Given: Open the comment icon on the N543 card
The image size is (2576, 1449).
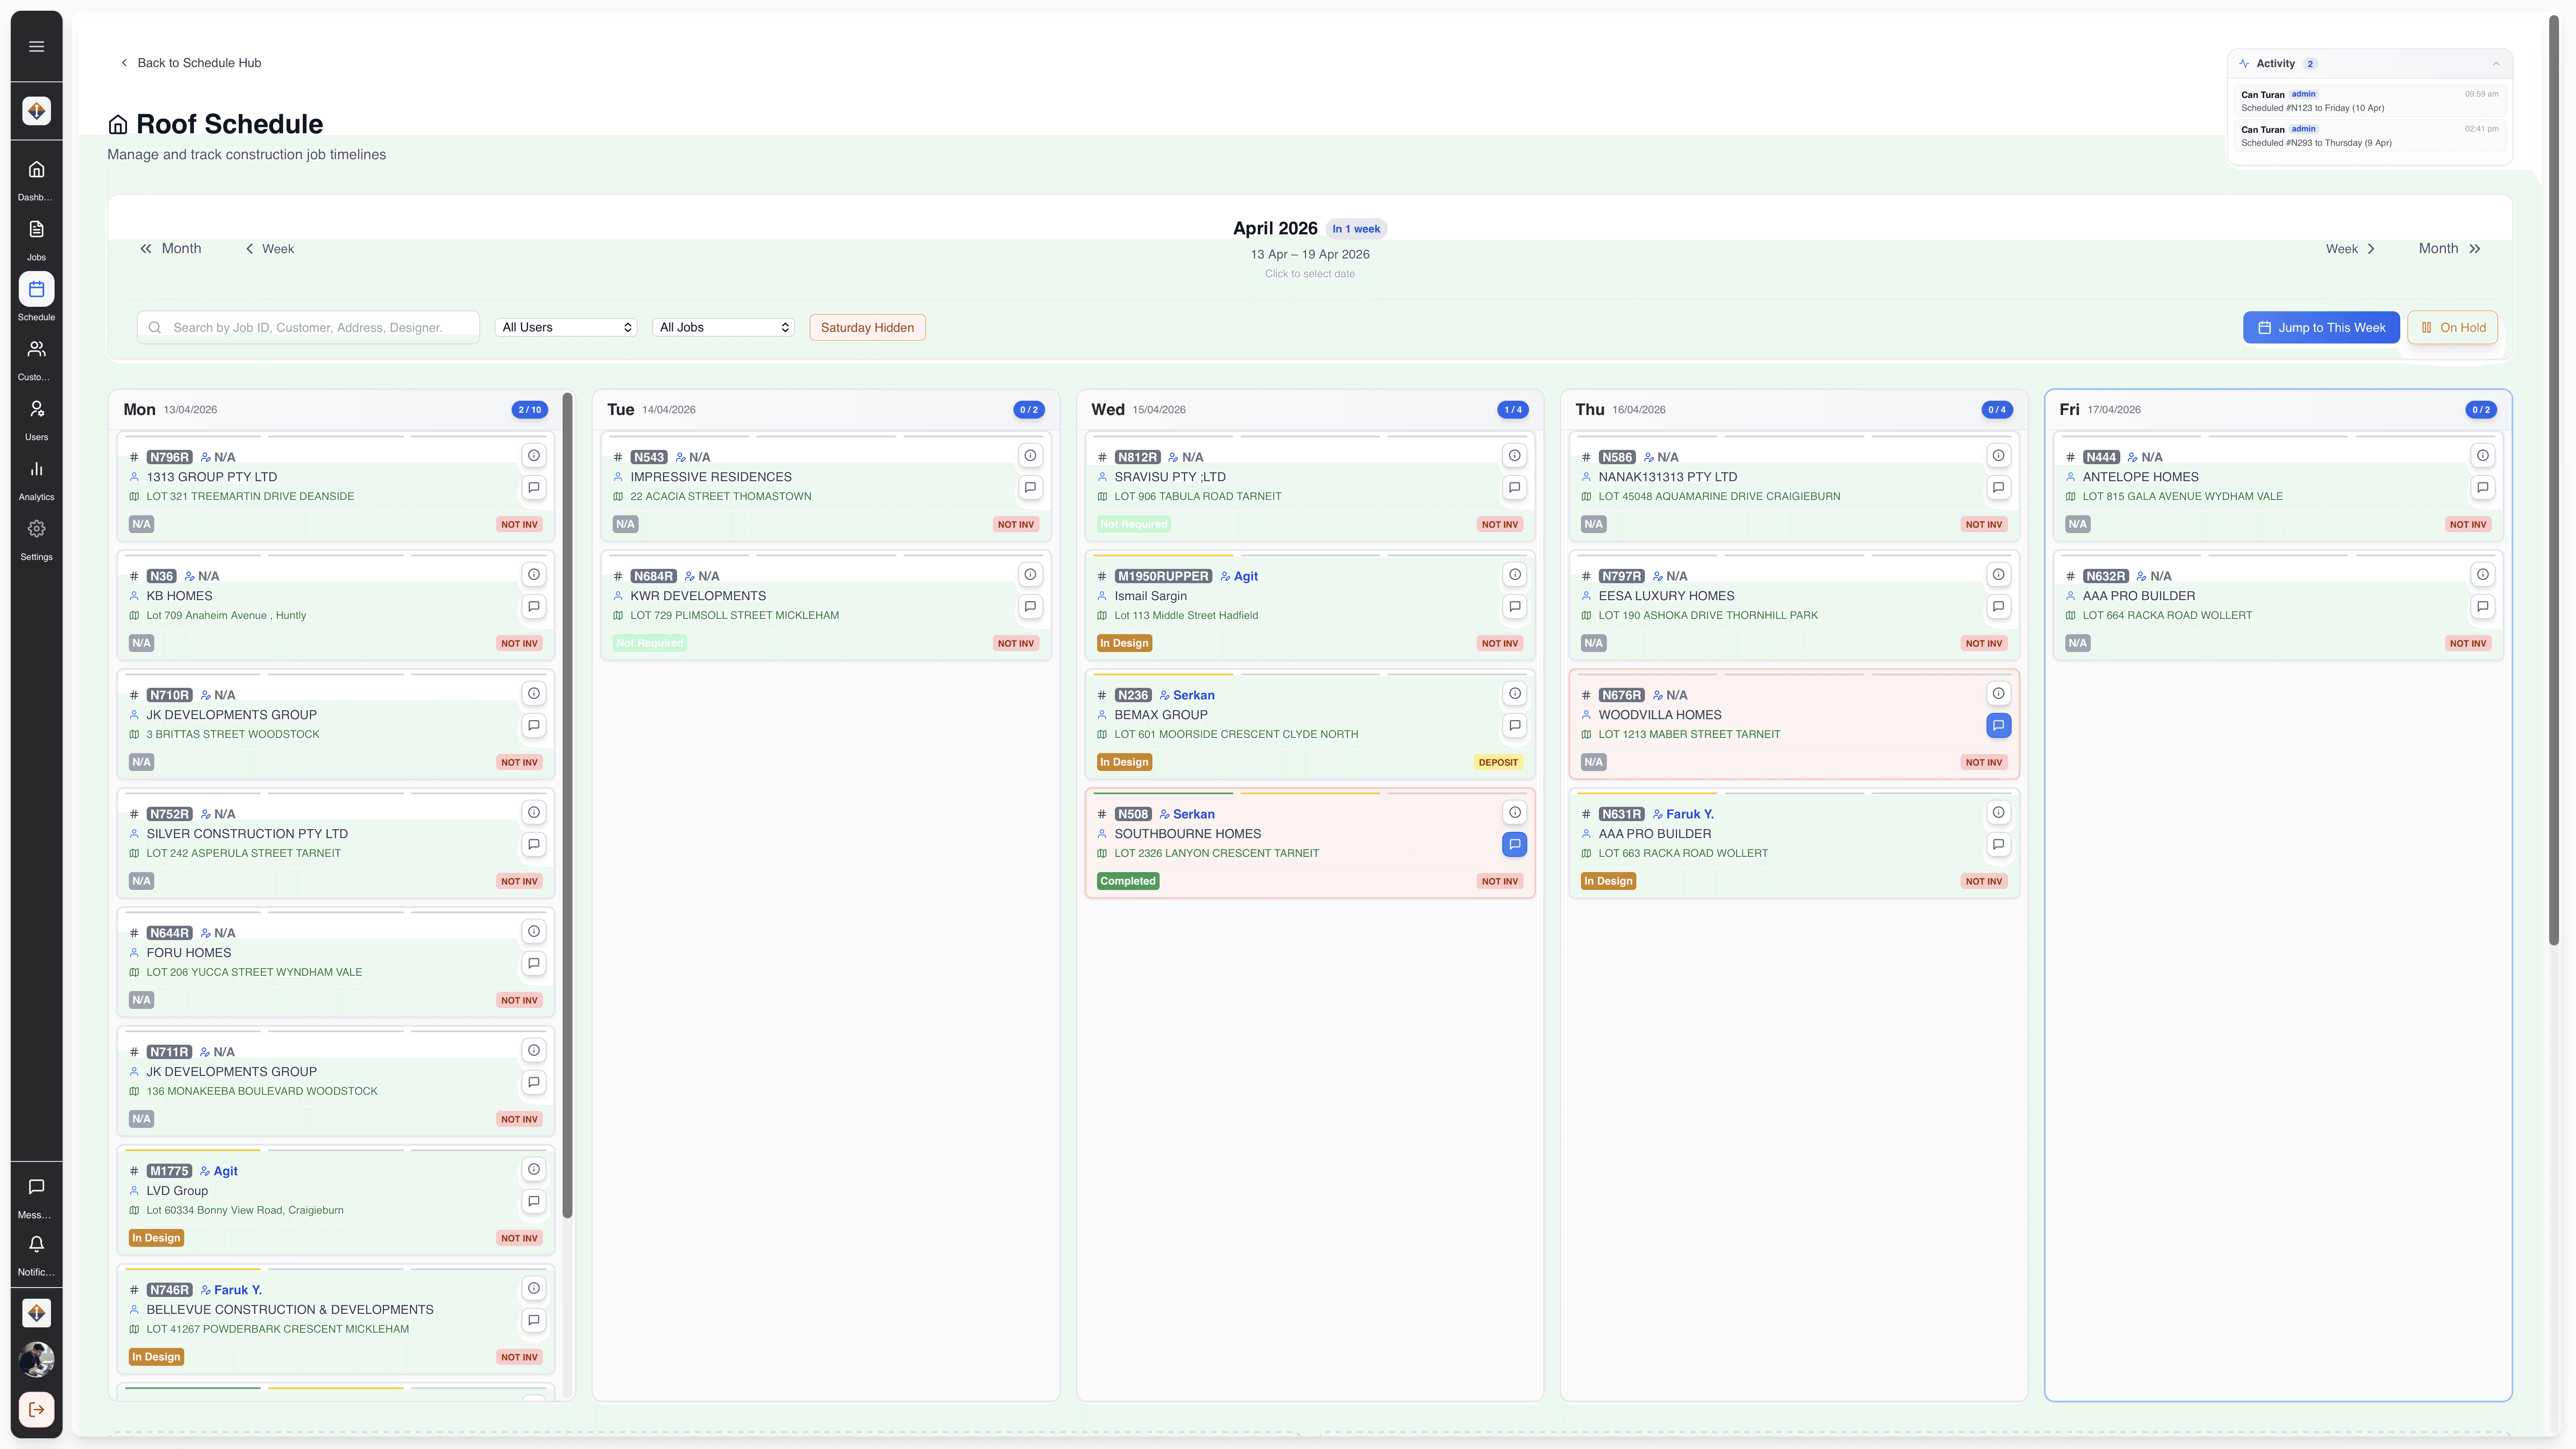Looking at the screenshot, I should click(x=1030, y=488).
